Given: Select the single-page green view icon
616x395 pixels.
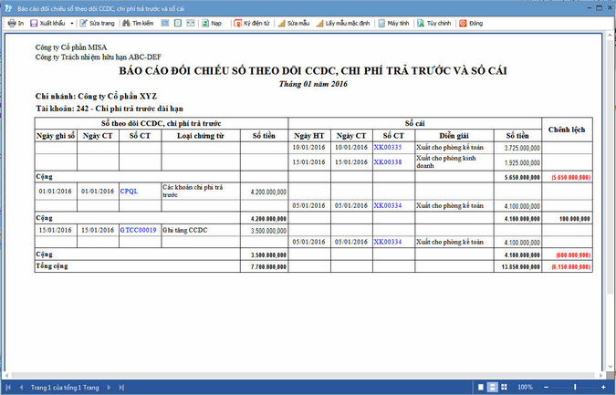Looking at the screenshot, I should tap(178, 23).
